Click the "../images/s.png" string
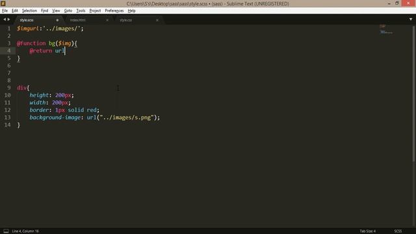The height and width of the screenshot is (234, 416). pyautogui.click(x=127, y=117)
